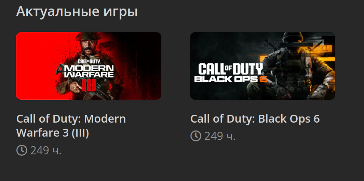The image size is (364, 181).
Task: Open the Black Ops 6 cover thumbnail
Action: [262, 66]
